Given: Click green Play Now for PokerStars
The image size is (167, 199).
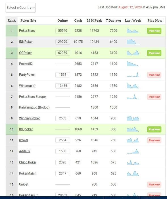Looking at the screenshot, I should click(154, 31).
